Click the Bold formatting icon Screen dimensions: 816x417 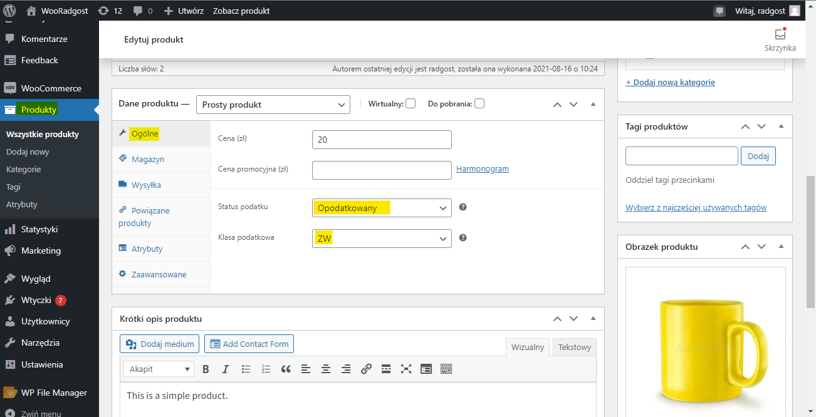click(206, 369)
